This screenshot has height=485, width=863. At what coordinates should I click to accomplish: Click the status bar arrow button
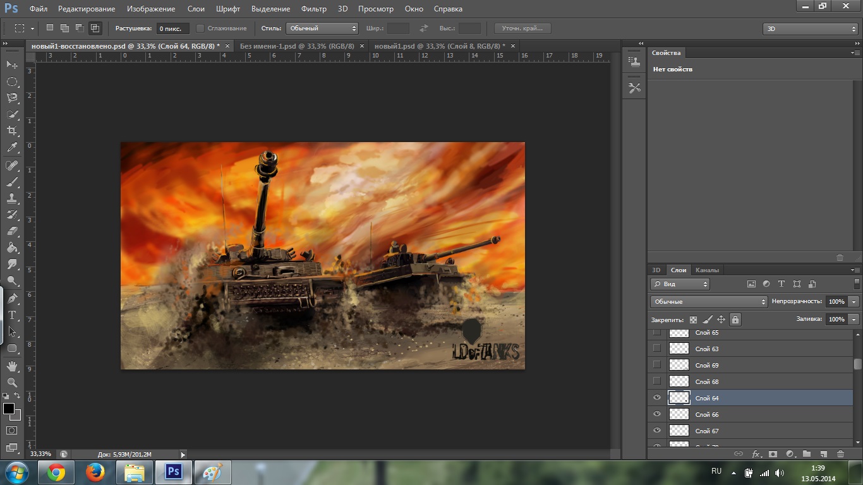[183, 454]
